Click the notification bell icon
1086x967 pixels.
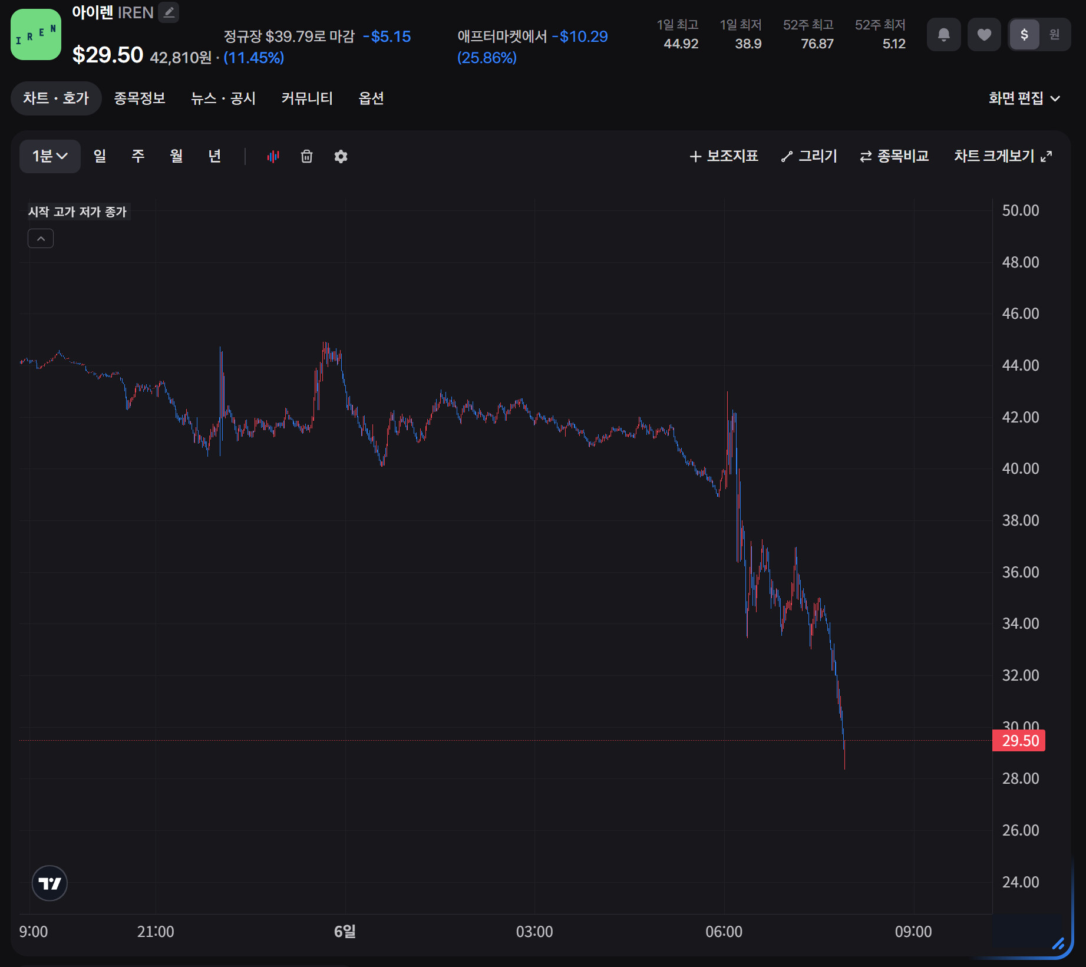point(943,35)
